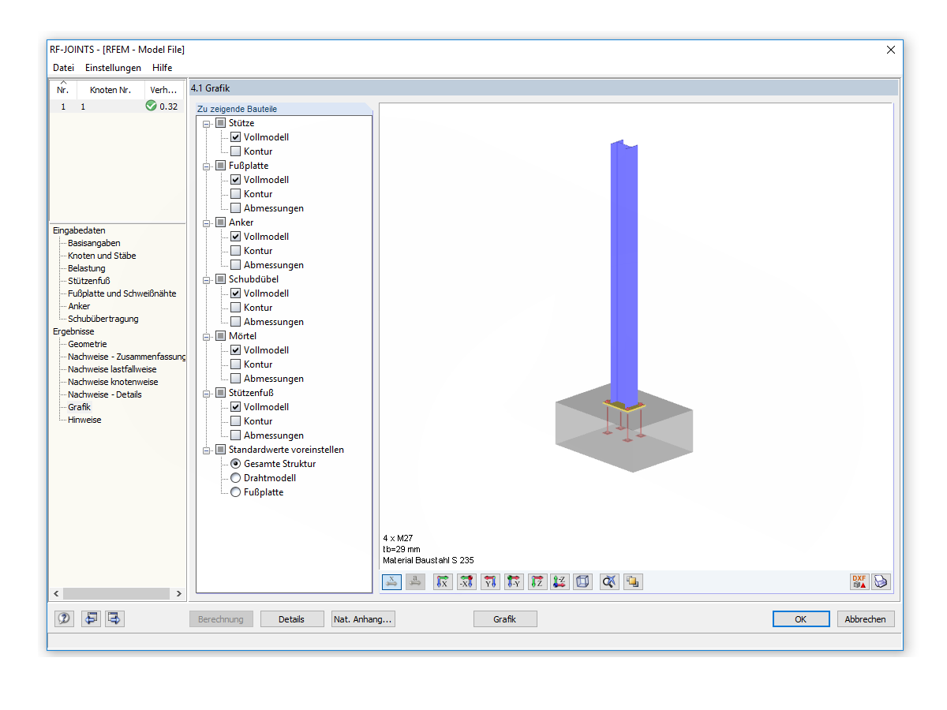Uncheck Vollmodell under Anker
Viewport: 947px width, 710px height.
pos(235,236)
